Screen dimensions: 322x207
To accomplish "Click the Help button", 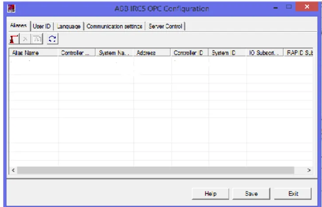I will [x=211, y=194].
